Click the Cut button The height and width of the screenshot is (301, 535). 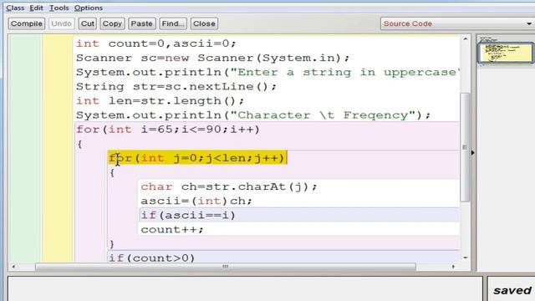tap(87, 23)
